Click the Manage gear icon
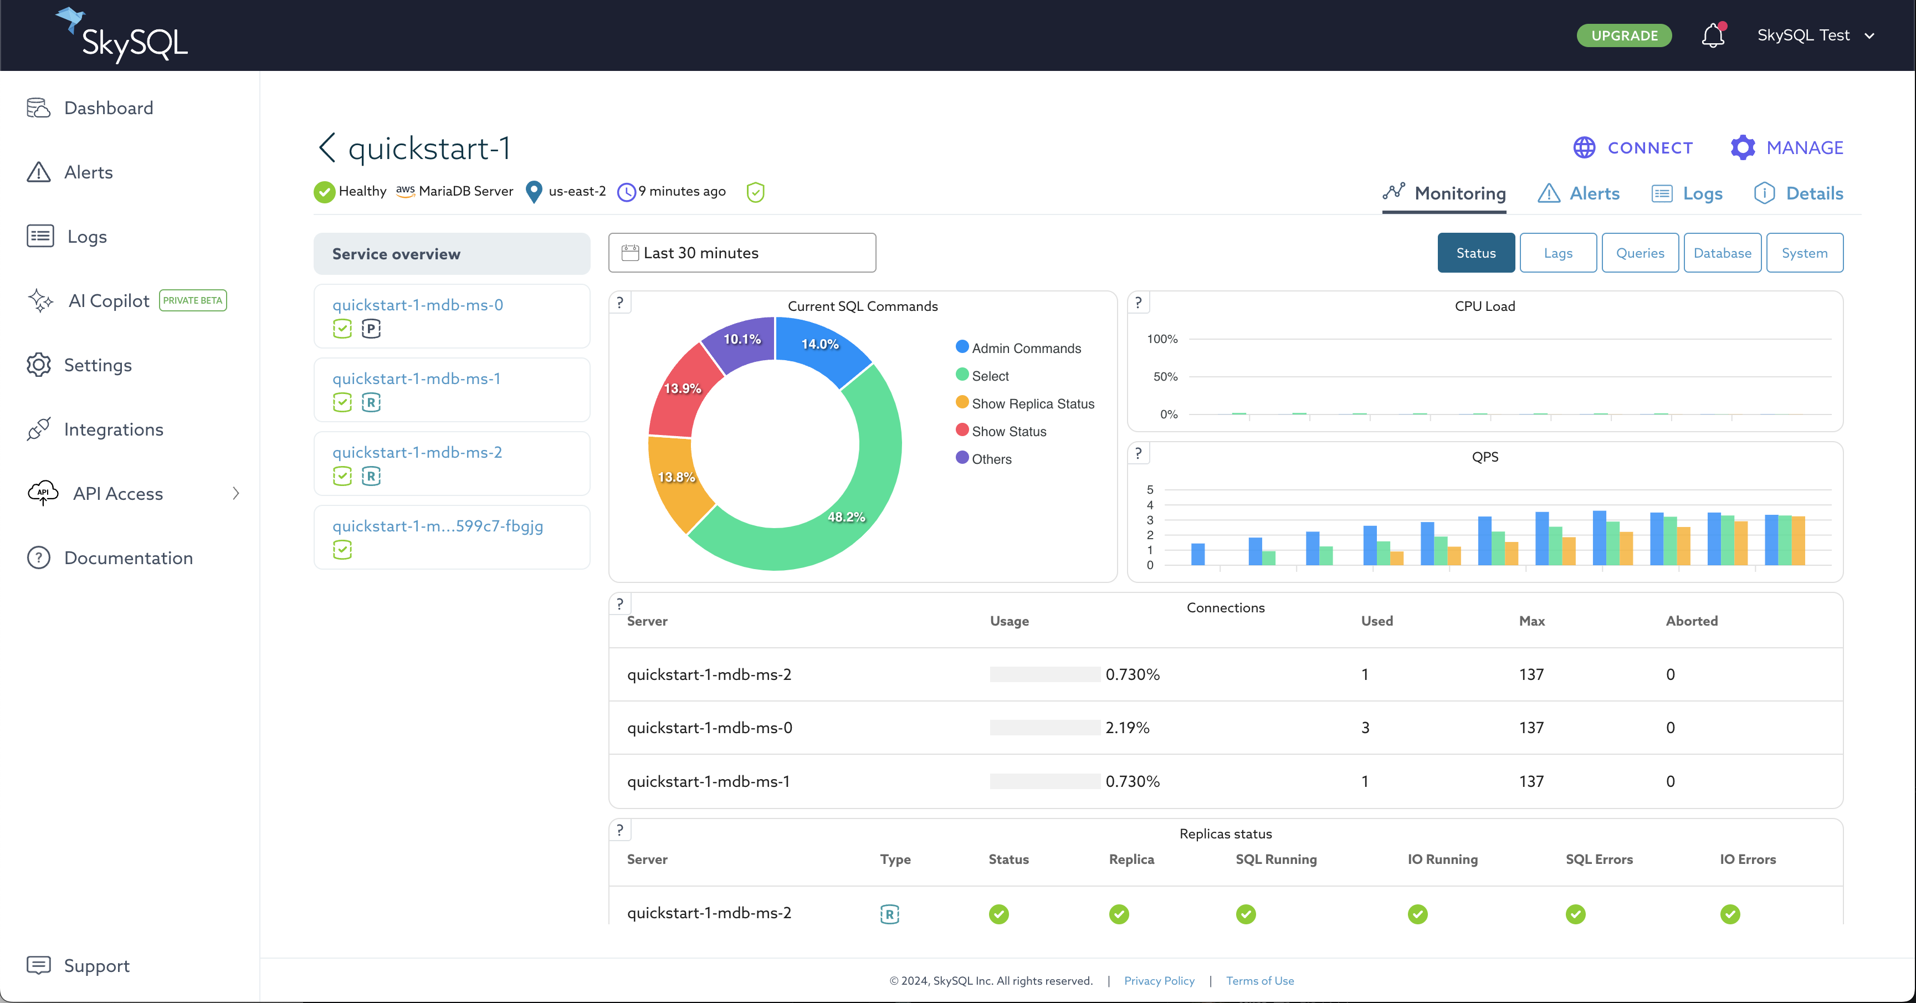 (x=1743, y=147)
